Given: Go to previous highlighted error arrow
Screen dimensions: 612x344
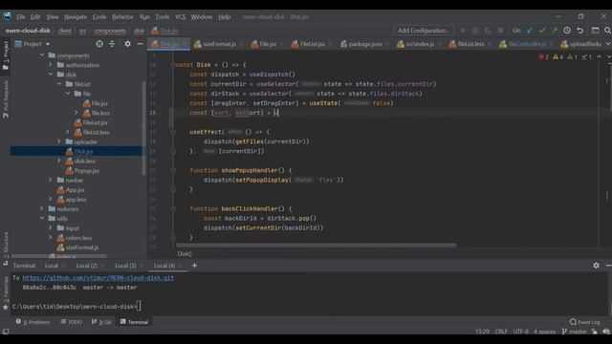Looking at the screenshot, I should 600,57.
